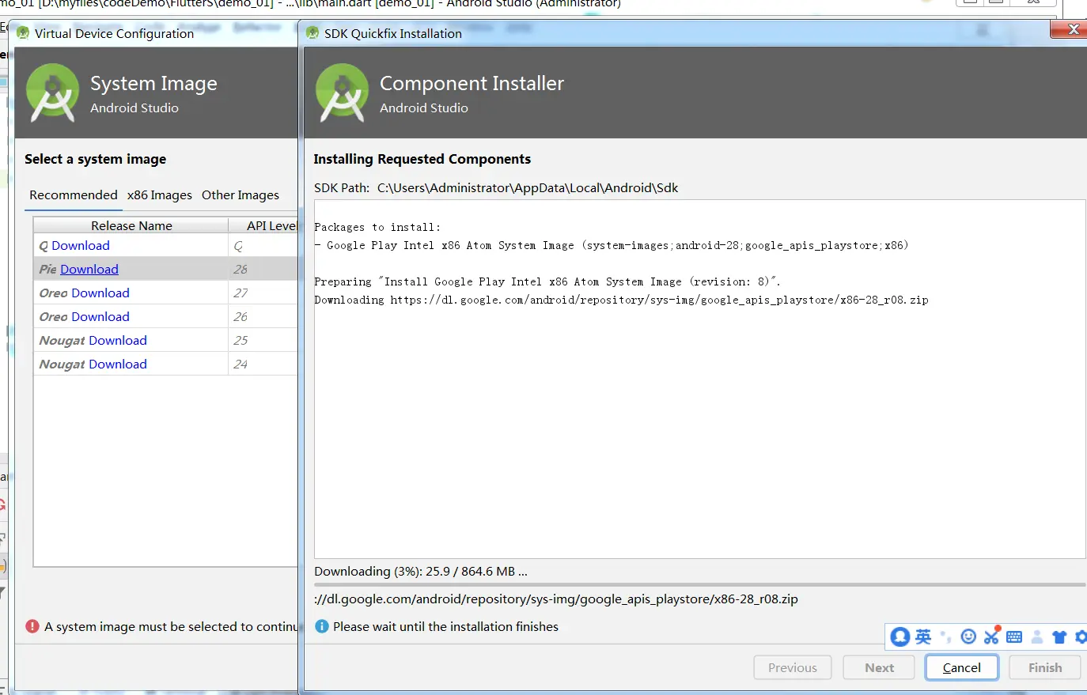Click 'Please wait until the installation finishes' message
Screen dimensions: 1087x695
tap(445, 626)
